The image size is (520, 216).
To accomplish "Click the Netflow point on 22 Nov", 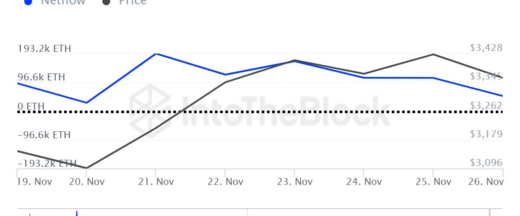I will pyautogui.click(x=225, y=75).
